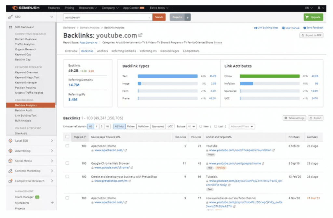The width and height of the screenshot is (333, 218).
Task: Click the User manual book icon
Action: pyautogui.click(x=283, y=28)
